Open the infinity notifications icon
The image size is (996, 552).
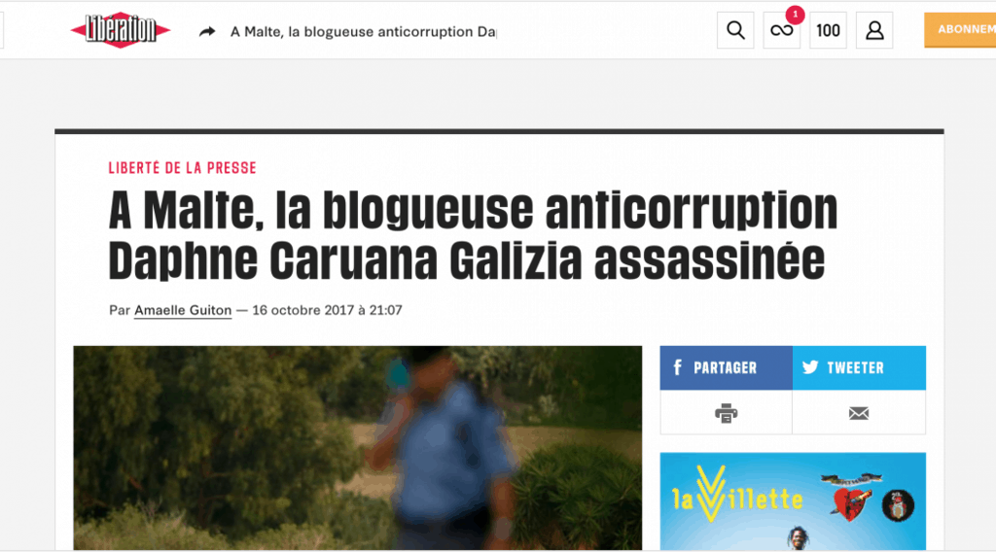tap(781, 30)
